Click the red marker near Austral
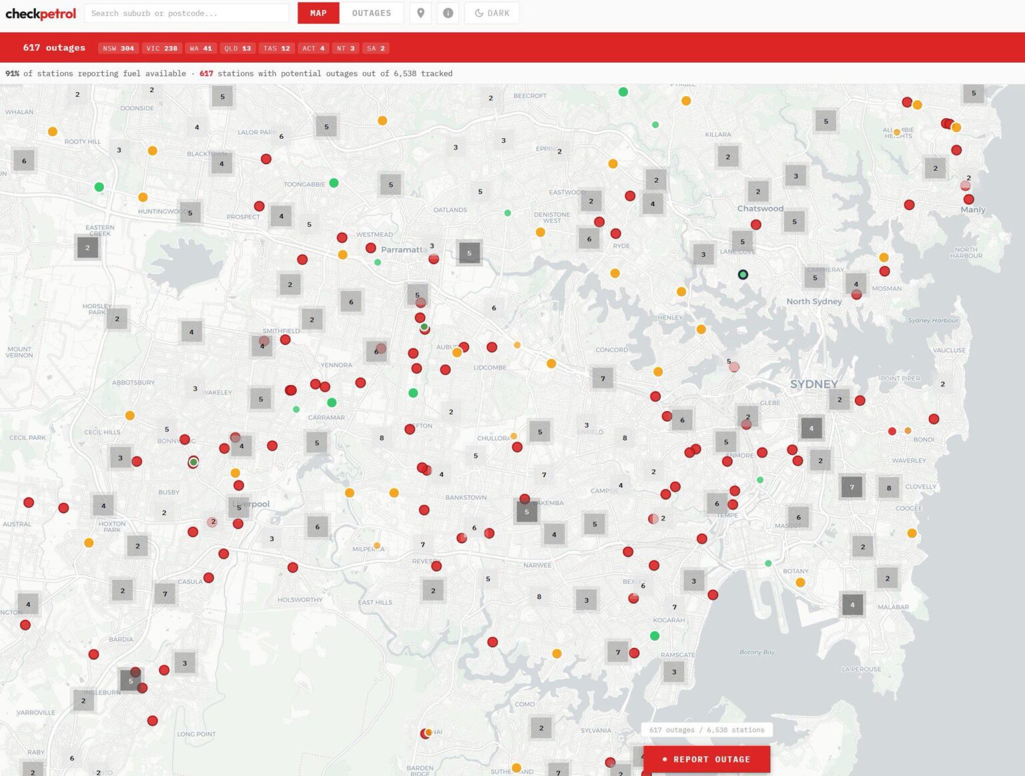Image resolution: width=1025 pixels, height=776 pixels. pyautogui.click(x=29, y=502)
